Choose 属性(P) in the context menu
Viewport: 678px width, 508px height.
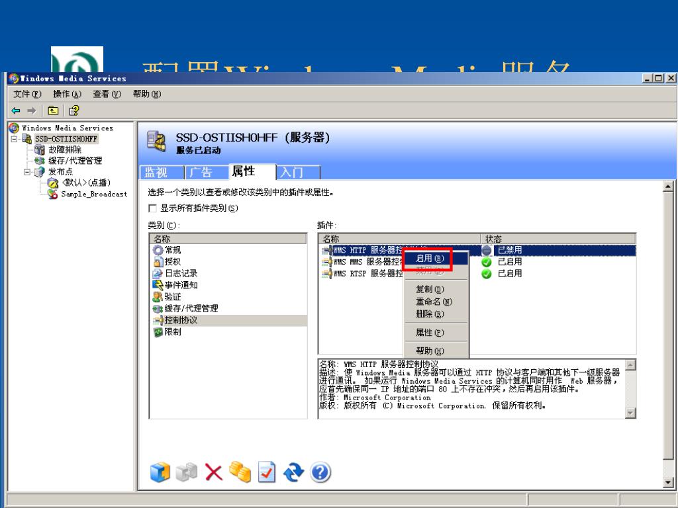(436, 333)
